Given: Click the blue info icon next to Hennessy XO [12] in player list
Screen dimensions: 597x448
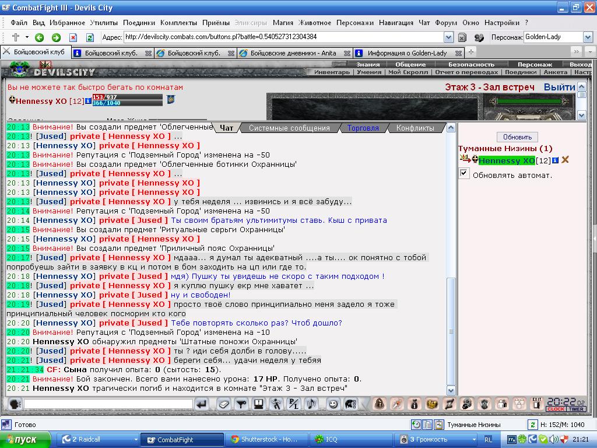Looking at the screenshot, I should (555, 160).
